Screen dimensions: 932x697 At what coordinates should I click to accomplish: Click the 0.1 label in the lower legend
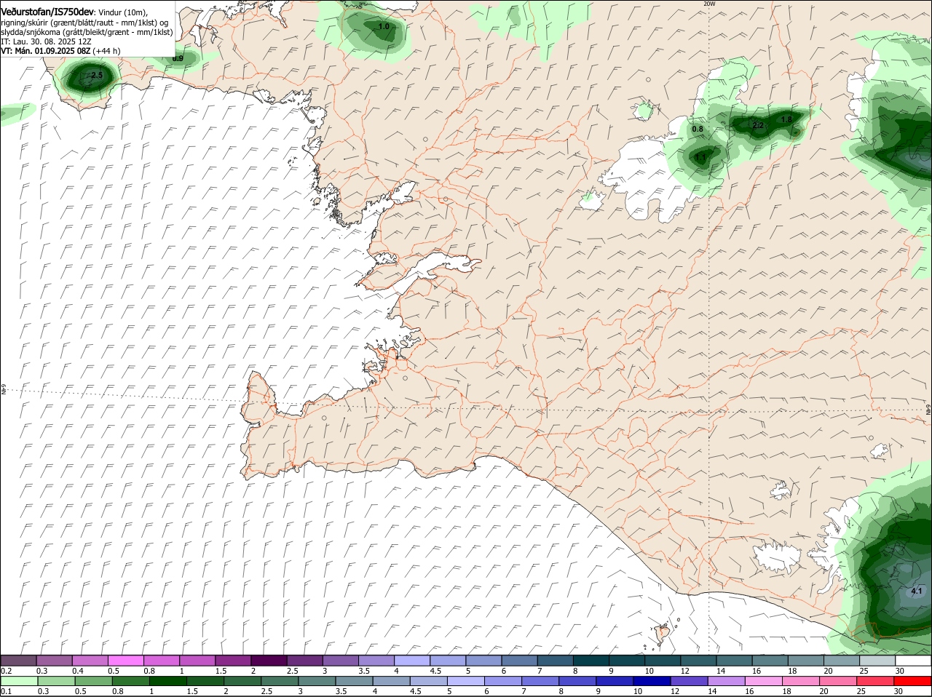[x=6, y=691]
